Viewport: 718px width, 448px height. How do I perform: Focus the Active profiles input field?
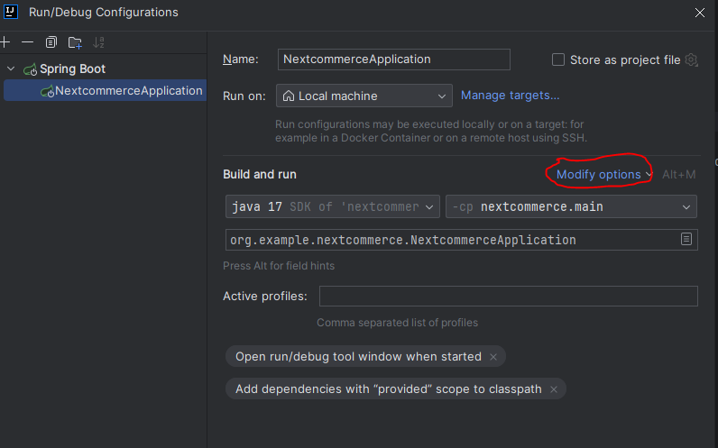tap(508, 296)
